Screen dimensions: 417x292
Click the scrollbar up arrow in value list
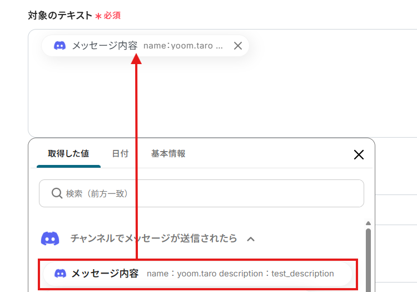(368, 223)
